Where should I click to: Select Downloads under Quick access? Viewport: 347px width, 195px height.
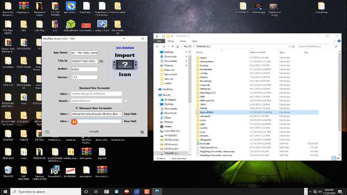pos(170,56)
